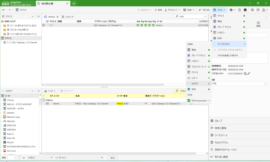Viewport: 270px width, 162px height.
Task: Click the インポート button in catalog
Action: coord(50,91)
